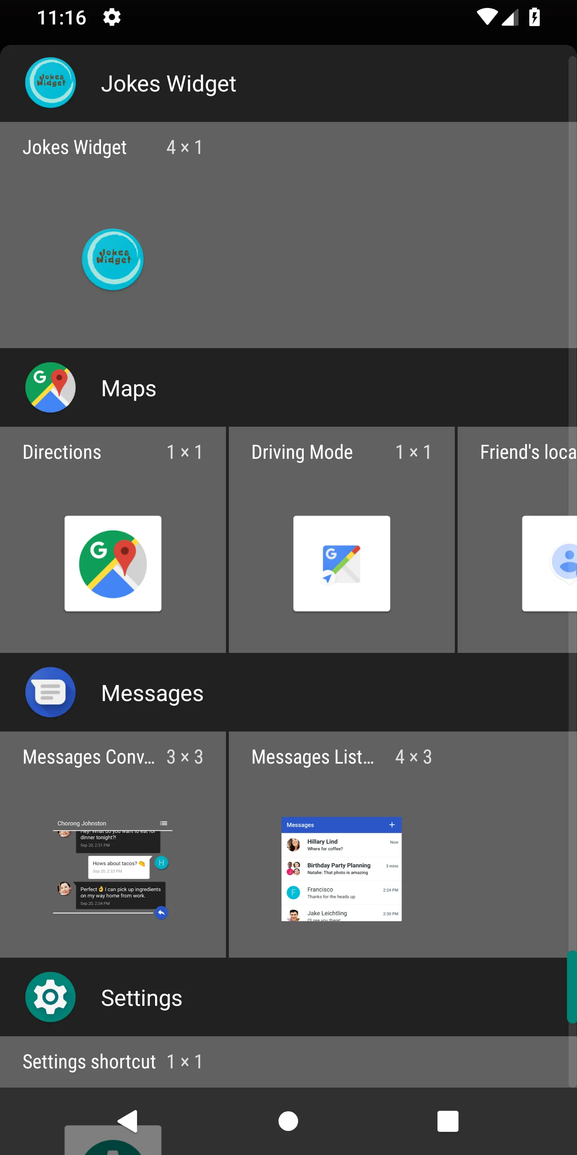Image resolution: width=577 pixels, height=1155 pixels.
Task: Choose the Directions widget Maps icon
Action: [x=113, y=563]
